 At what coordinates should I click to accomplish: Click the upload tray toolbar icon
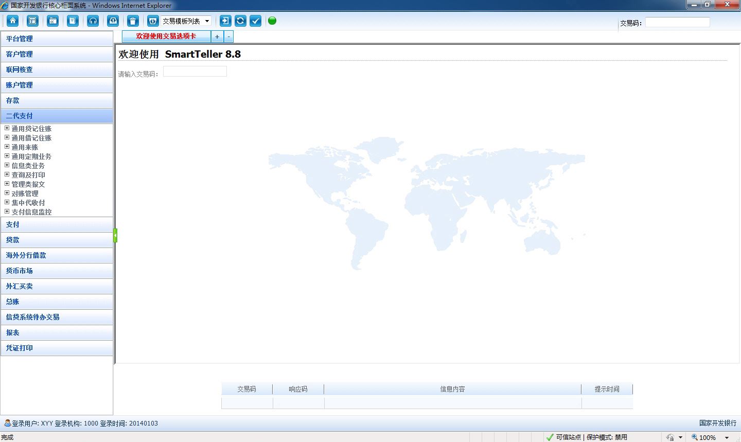click(x=113, y=21)
